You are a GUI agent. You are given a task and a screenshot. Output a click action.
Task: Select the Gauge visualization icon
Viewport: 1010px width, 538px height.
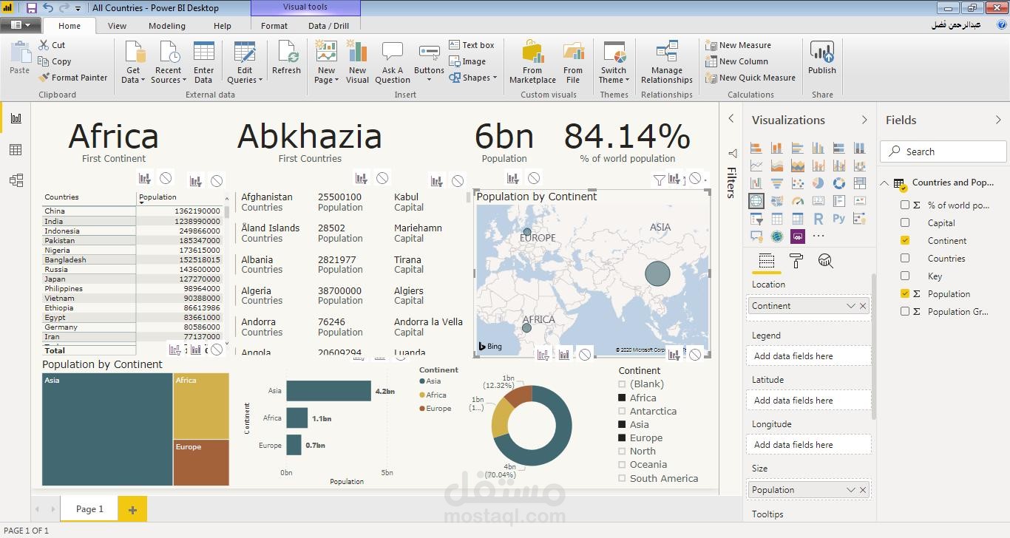click(x=798, y=201)
